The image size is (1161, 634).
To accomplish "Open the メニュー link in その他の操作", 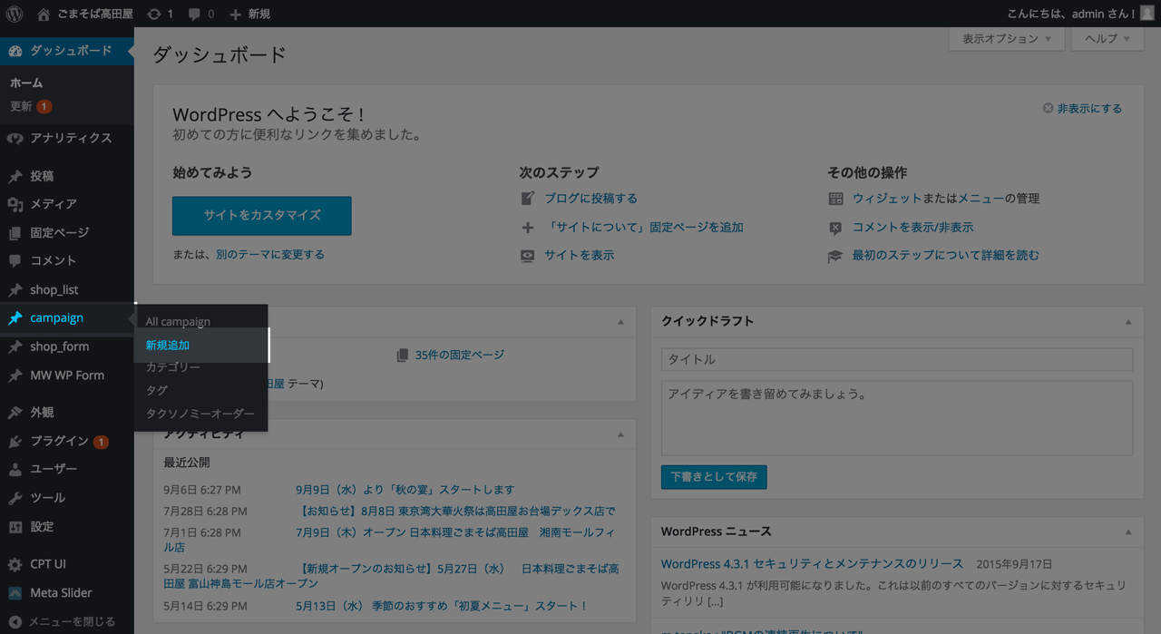I will coord(981,199).
